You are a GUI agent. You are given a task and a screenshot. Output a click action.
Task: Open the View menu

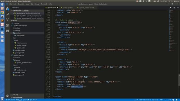(x=28, y=4)
